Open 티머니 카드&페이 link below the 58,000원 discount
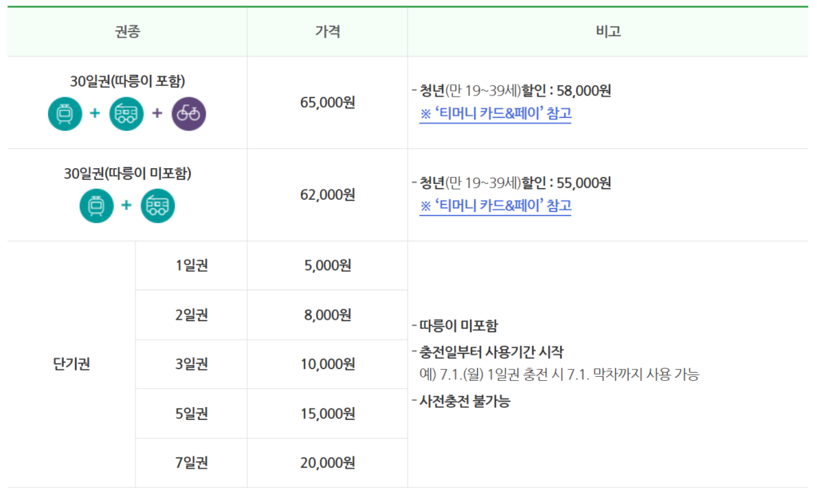This screenshot has width=817, height=490. click(x=495, y=113)
